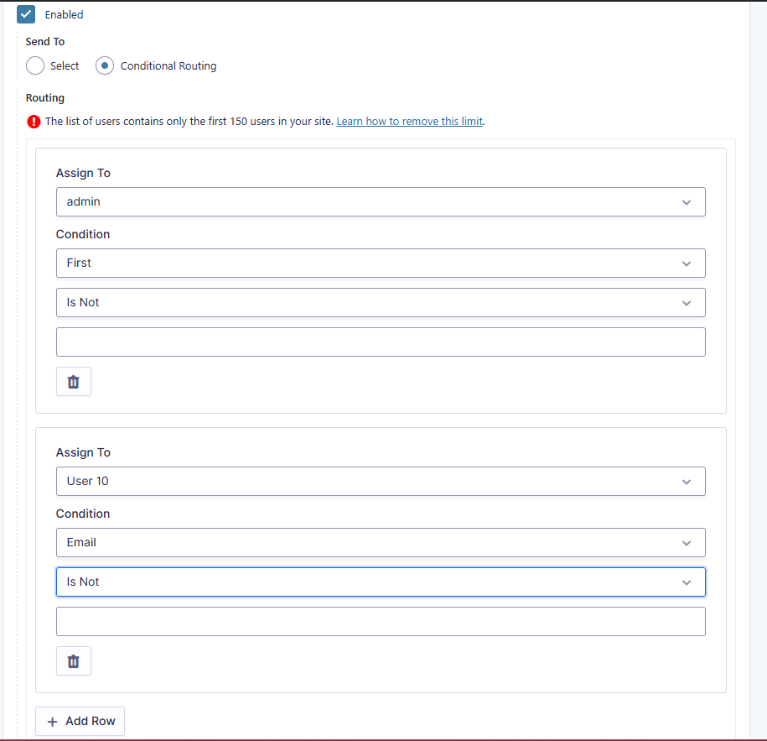Viewport: 767px width, 741px height.
Task: Click the red warning icon beside user limit notice
Action: coord(34,122)
